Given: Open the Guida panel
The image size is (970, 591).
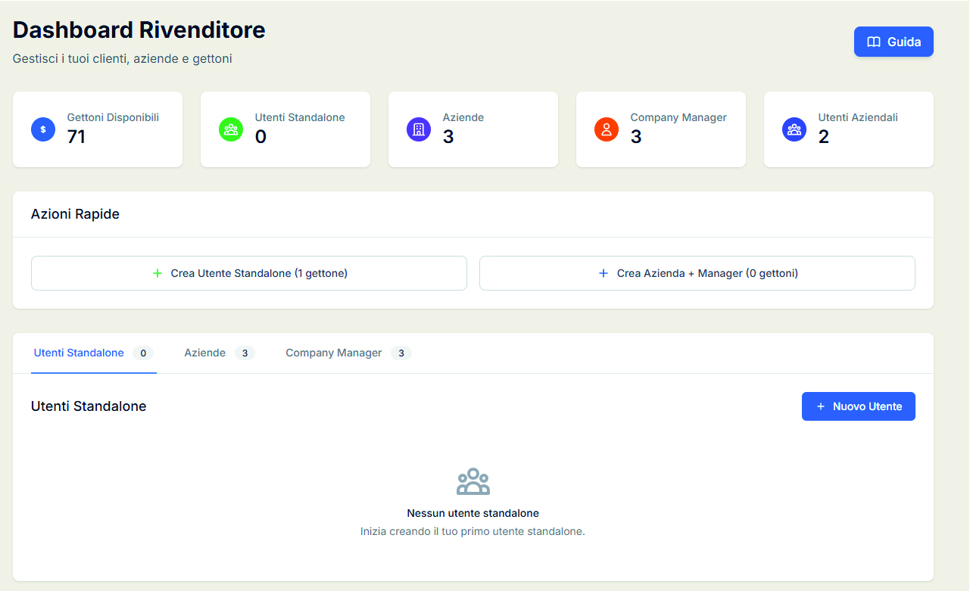Looking at the screenshot, I should [x=894, y=42].
